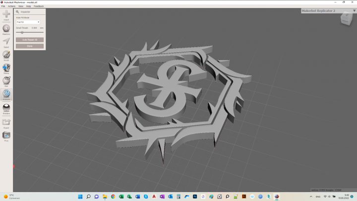357x201 pixels.
Task: Click the view navigation cube
Action: tap(346, 19)
